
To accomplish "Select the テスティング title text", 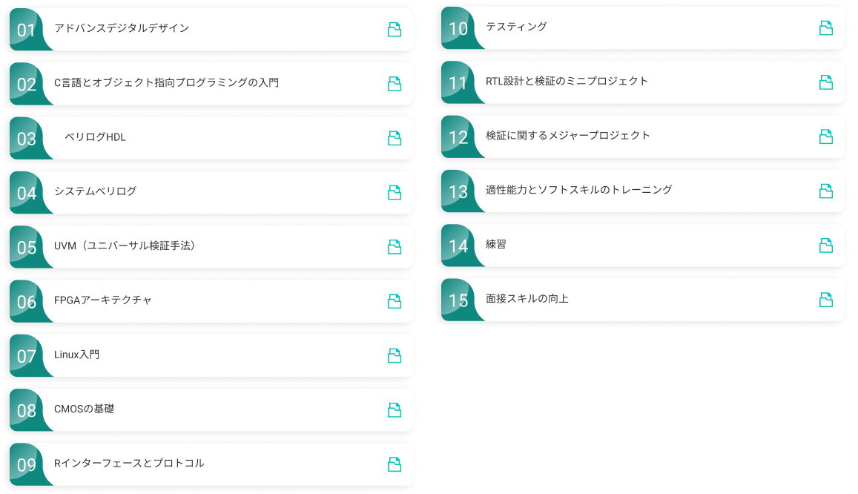I will (x=516, y=27).
